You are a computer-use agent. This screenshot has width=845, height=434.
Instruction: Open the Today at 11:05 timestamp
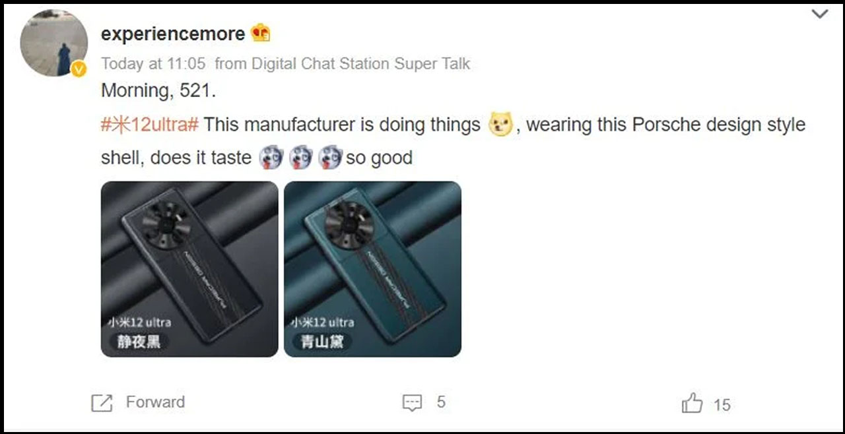[154, 64]
